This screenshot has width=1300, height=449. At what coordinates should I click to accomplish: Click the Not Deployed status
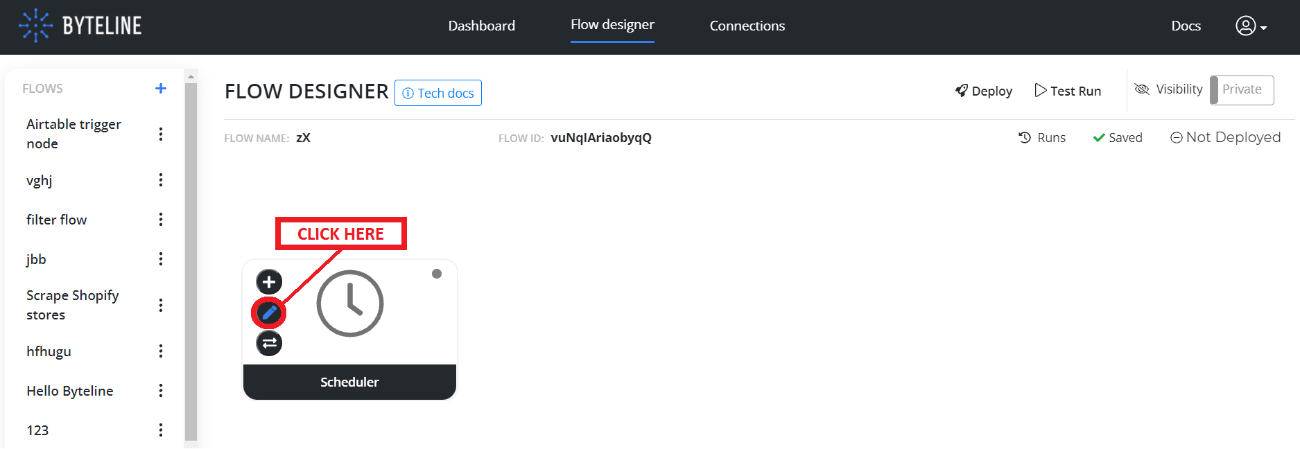[x=1225, y=137]
